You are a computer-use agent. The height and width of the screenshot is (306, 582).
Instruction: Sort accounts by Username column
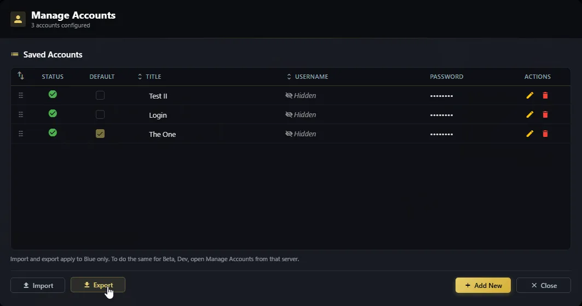tap(307, 77)
